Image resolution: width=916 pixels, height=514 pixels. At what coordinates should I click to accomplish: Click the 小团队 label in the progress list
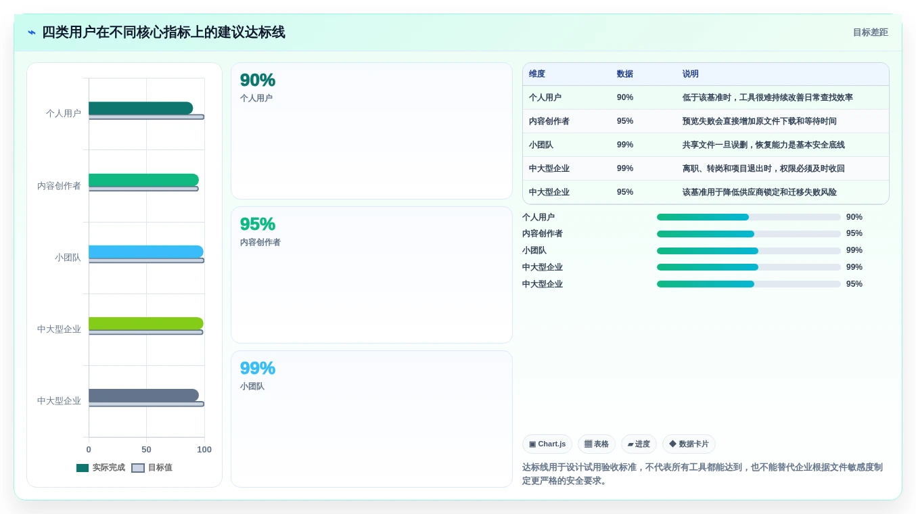534,250
